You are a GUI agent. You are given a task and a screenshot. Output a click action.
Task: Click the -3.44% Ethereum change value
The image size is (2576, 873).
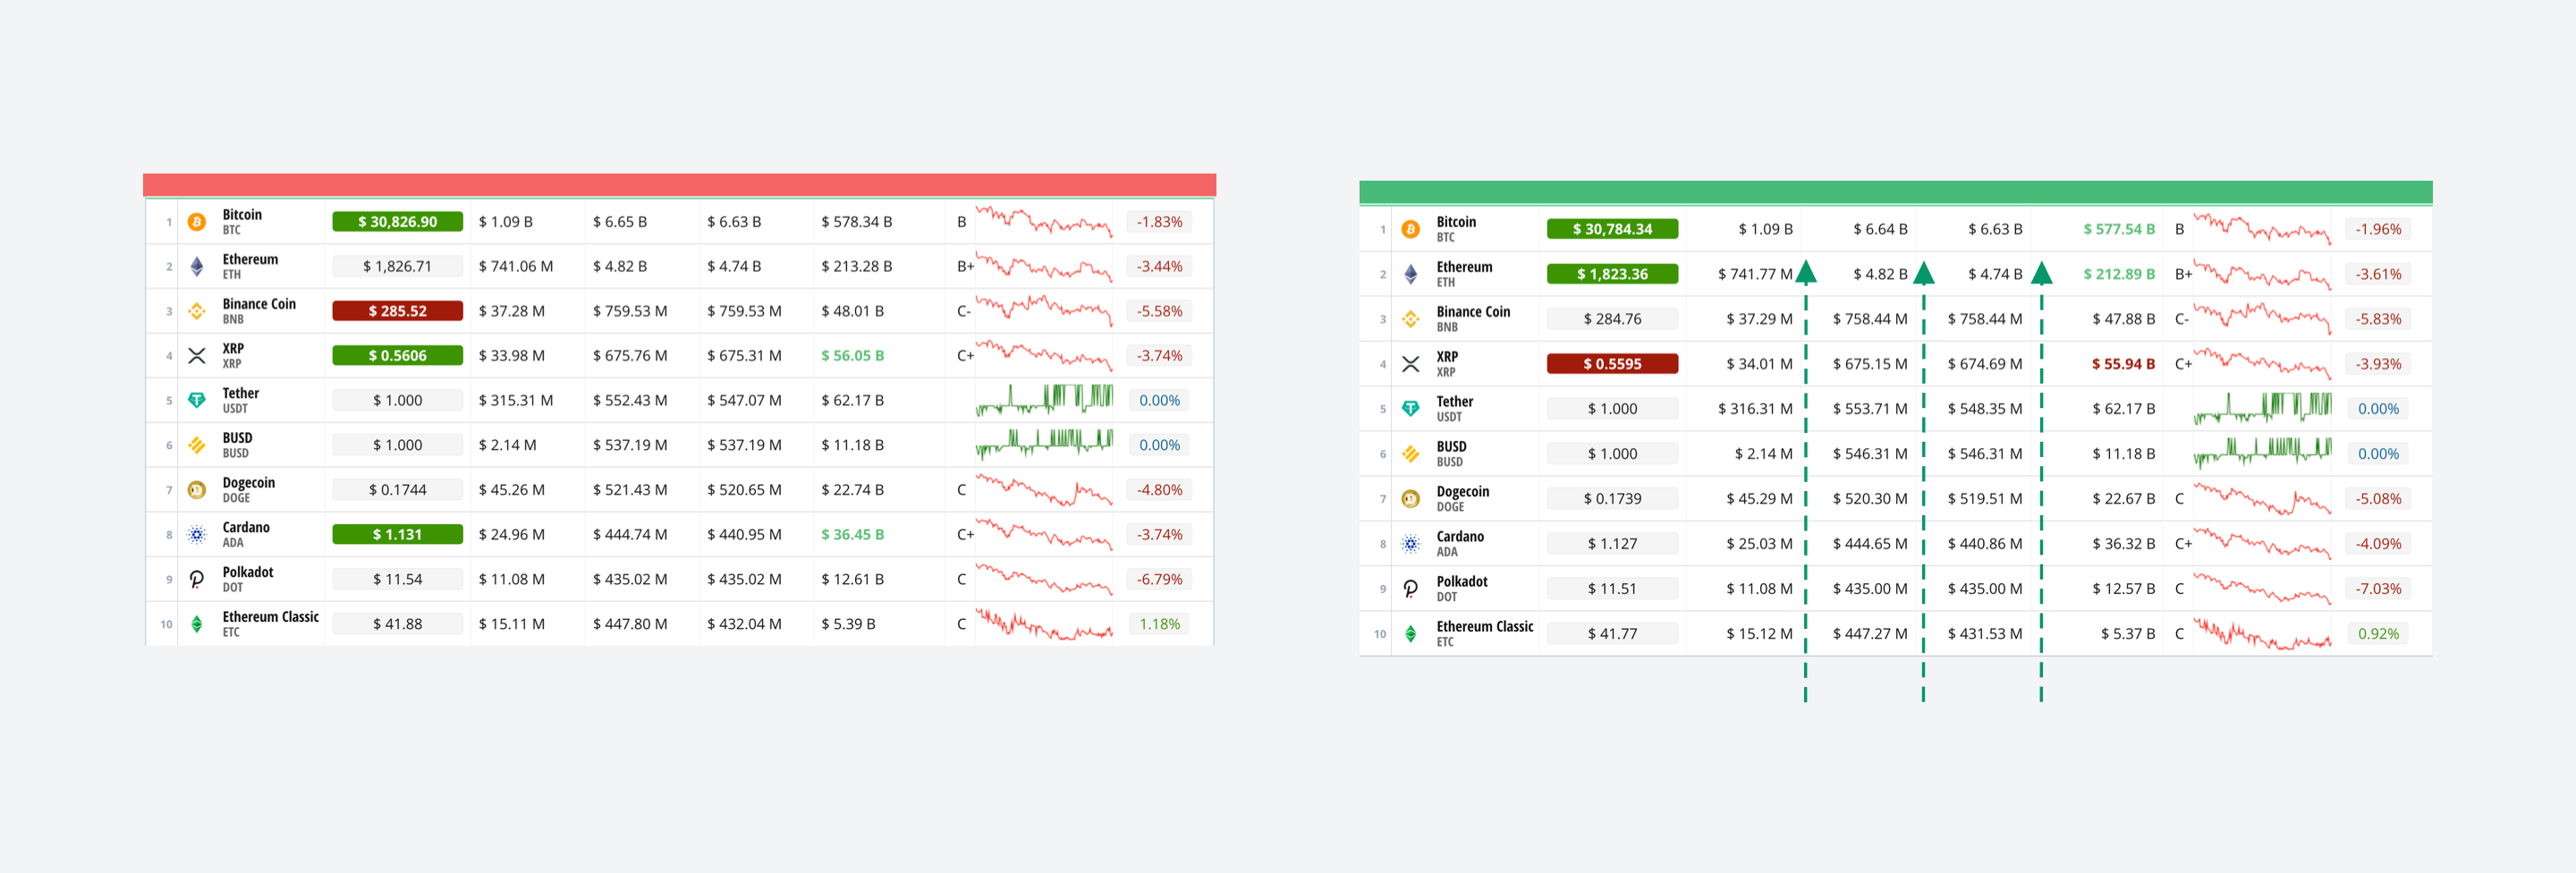(1160, 267)
